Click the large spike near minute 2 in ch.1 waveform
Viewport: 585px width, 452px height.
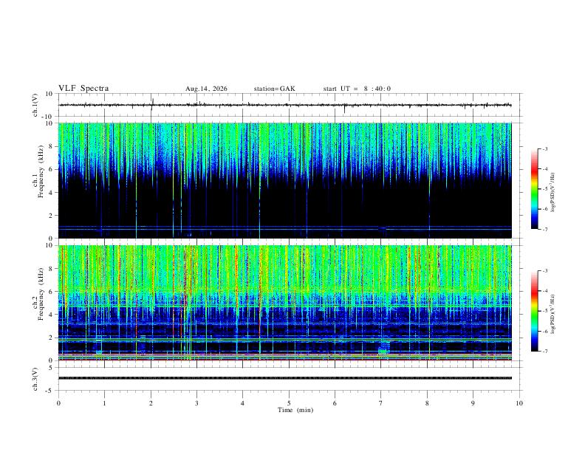point(152,104)
